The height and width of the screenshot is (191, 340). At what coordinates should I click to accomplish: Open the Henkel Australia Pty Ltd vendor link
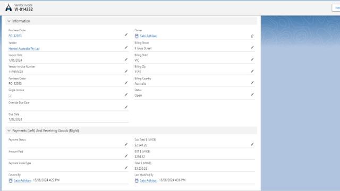(x=24, y=49)
